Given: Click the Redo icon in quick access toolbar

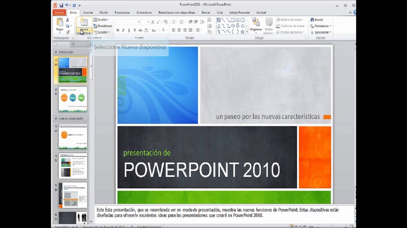Looking at the screenshot, I should pos(74,5).
